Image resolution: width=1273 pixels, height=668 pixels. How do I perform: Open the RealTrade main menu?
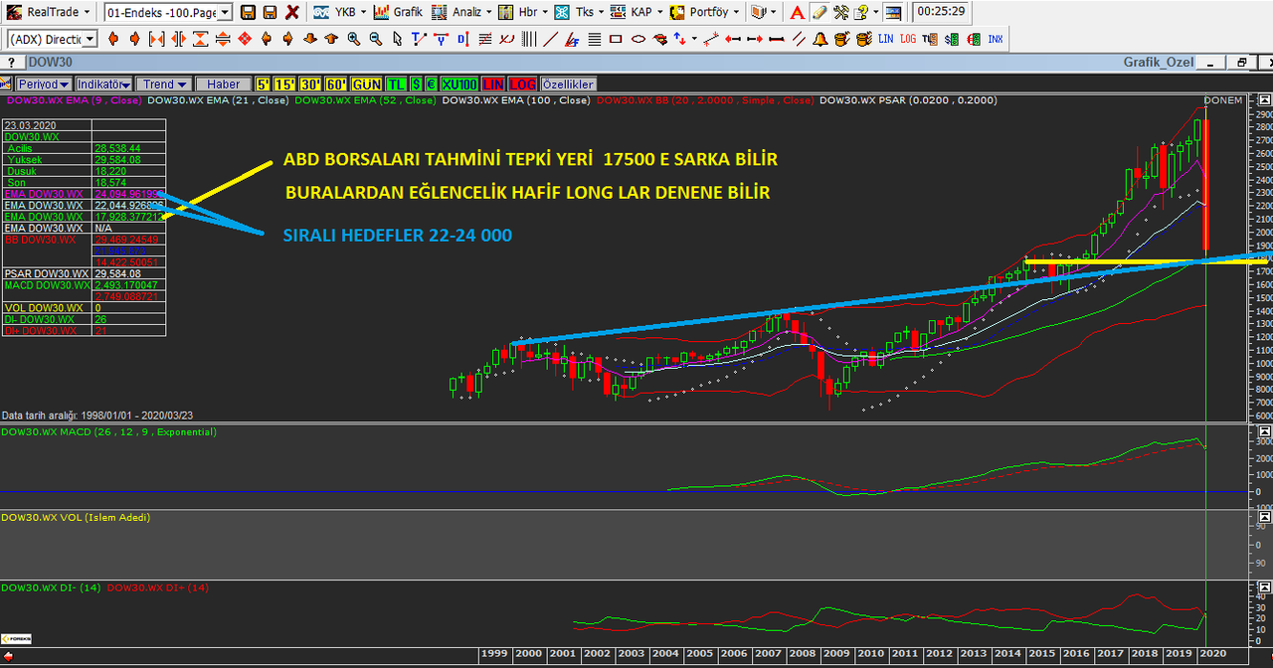pyautogui.click(x=48, y=12)
